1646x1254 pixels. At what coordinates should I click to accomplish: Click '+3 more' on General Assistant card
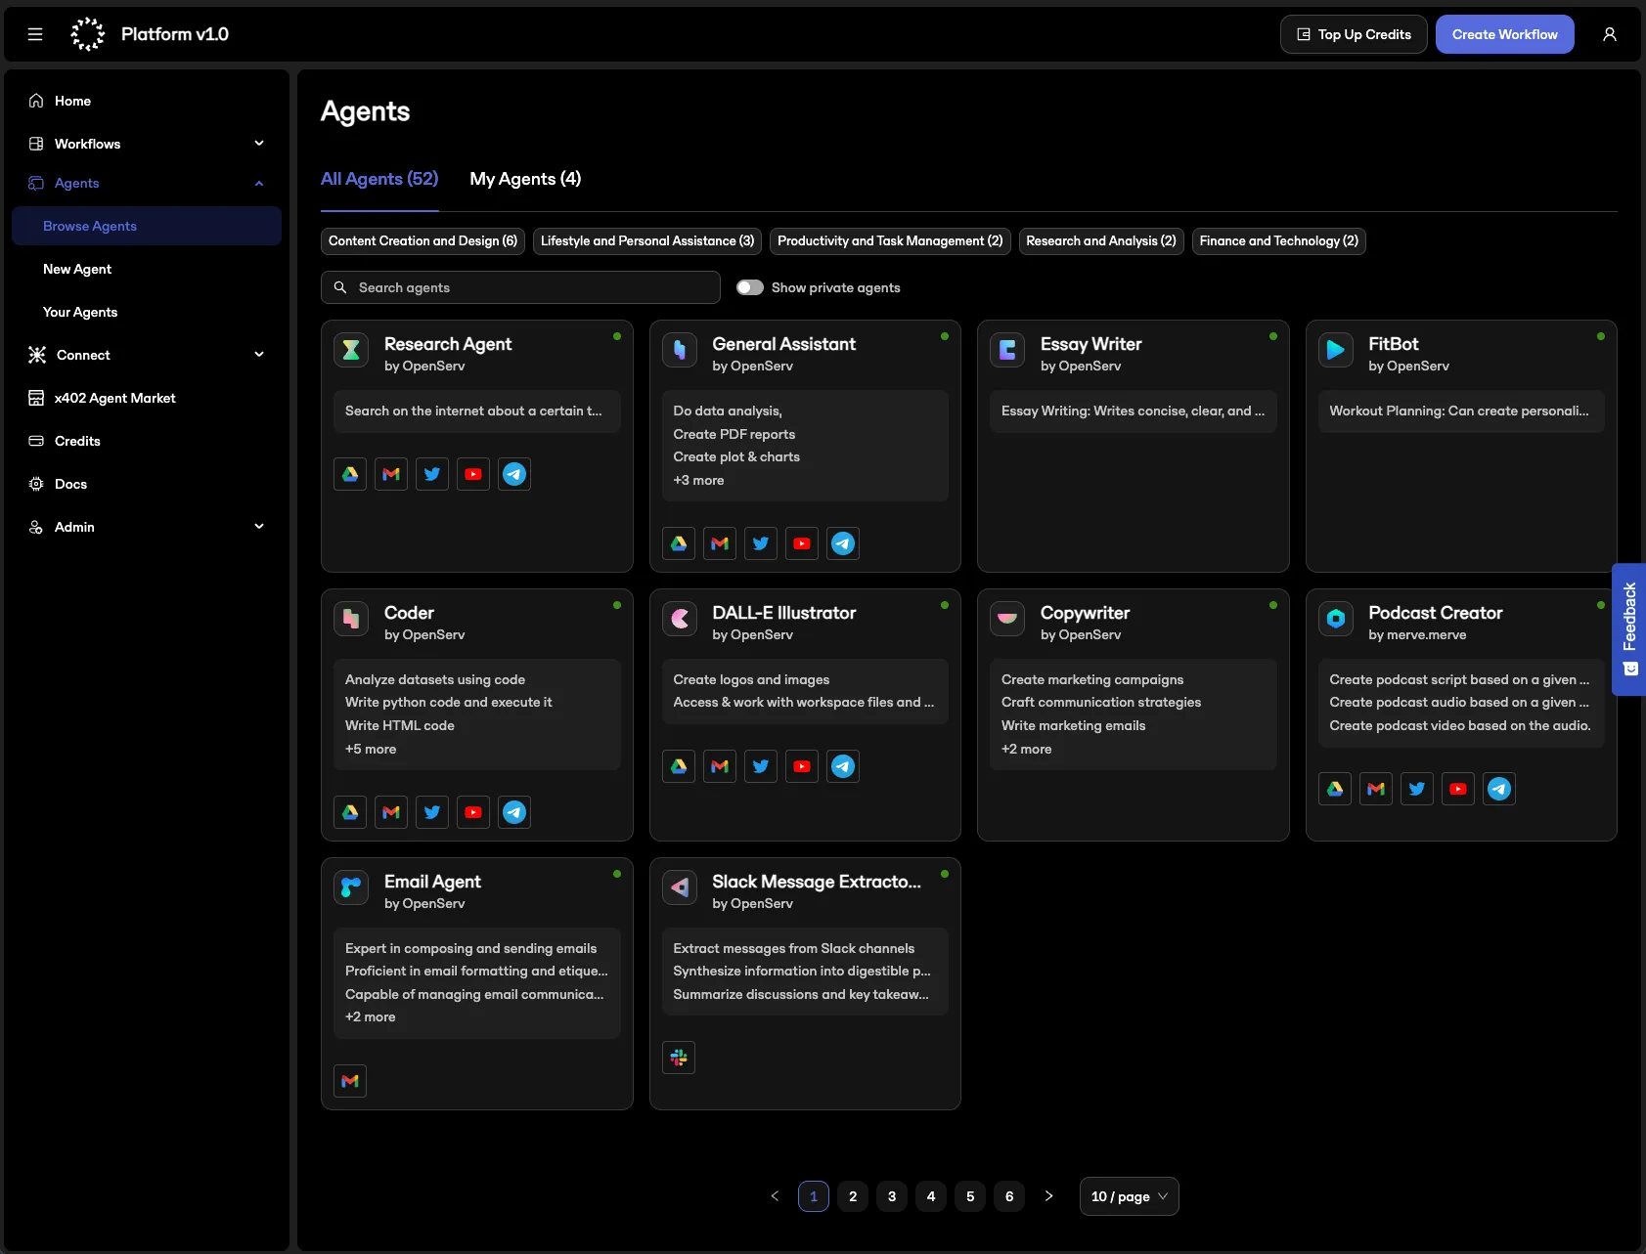698,480
